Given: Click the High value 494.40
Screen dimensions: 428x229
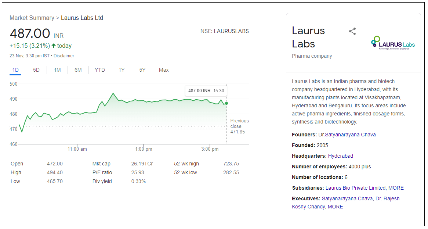Looking at the screenshot, I should pos(55,172).
